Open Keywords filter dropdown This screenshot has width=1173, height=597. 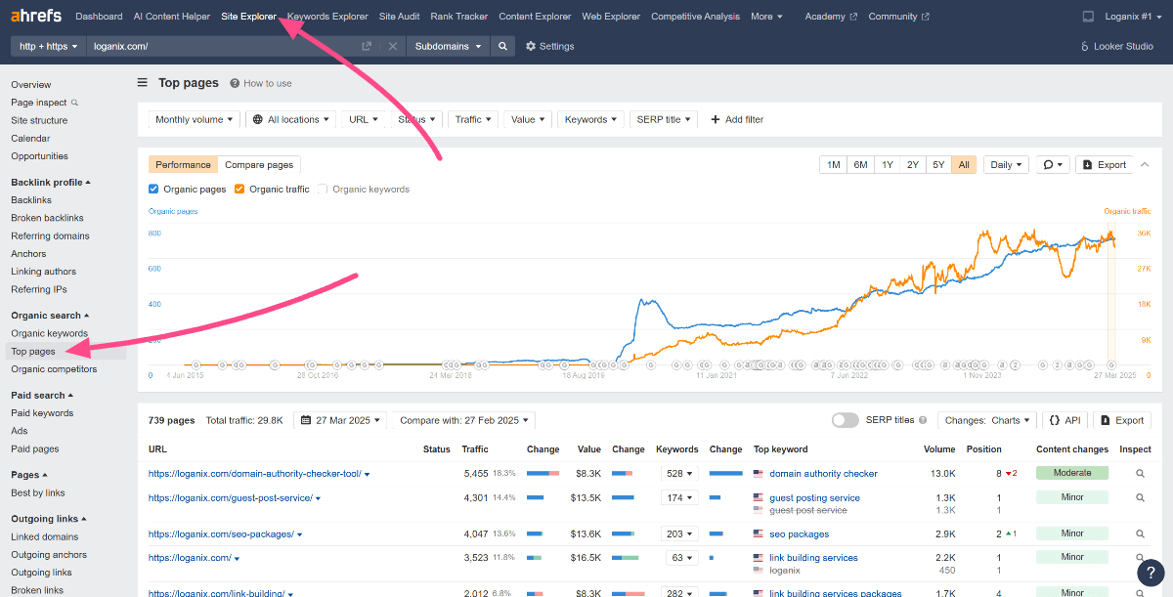coord(590,119)
